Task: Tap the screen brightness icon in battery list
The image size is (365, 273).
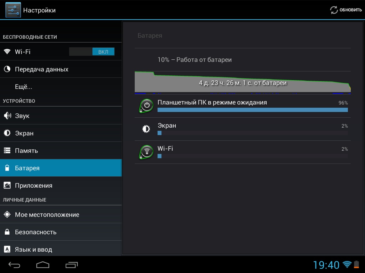Action: tap(146, 129)
